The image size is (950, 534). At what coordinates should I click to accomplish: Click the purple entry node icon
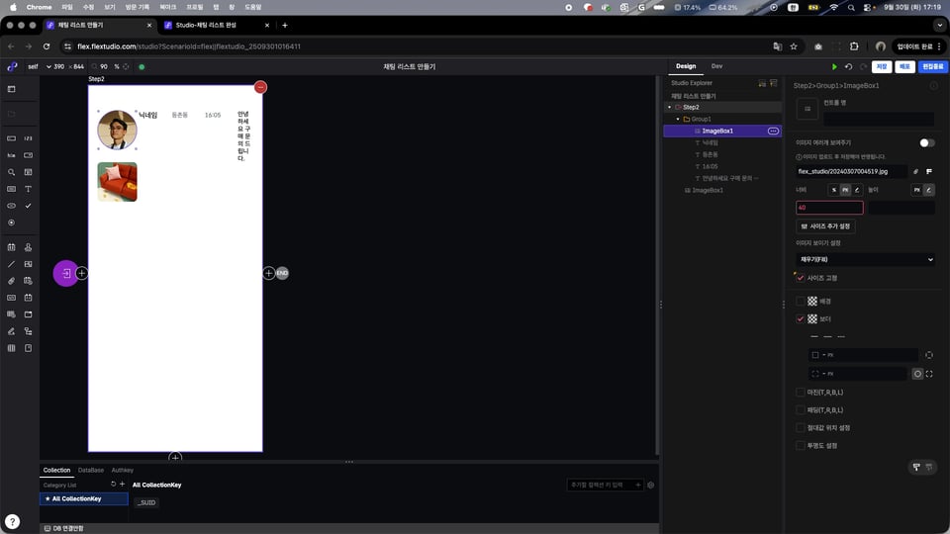pos(65,273)
